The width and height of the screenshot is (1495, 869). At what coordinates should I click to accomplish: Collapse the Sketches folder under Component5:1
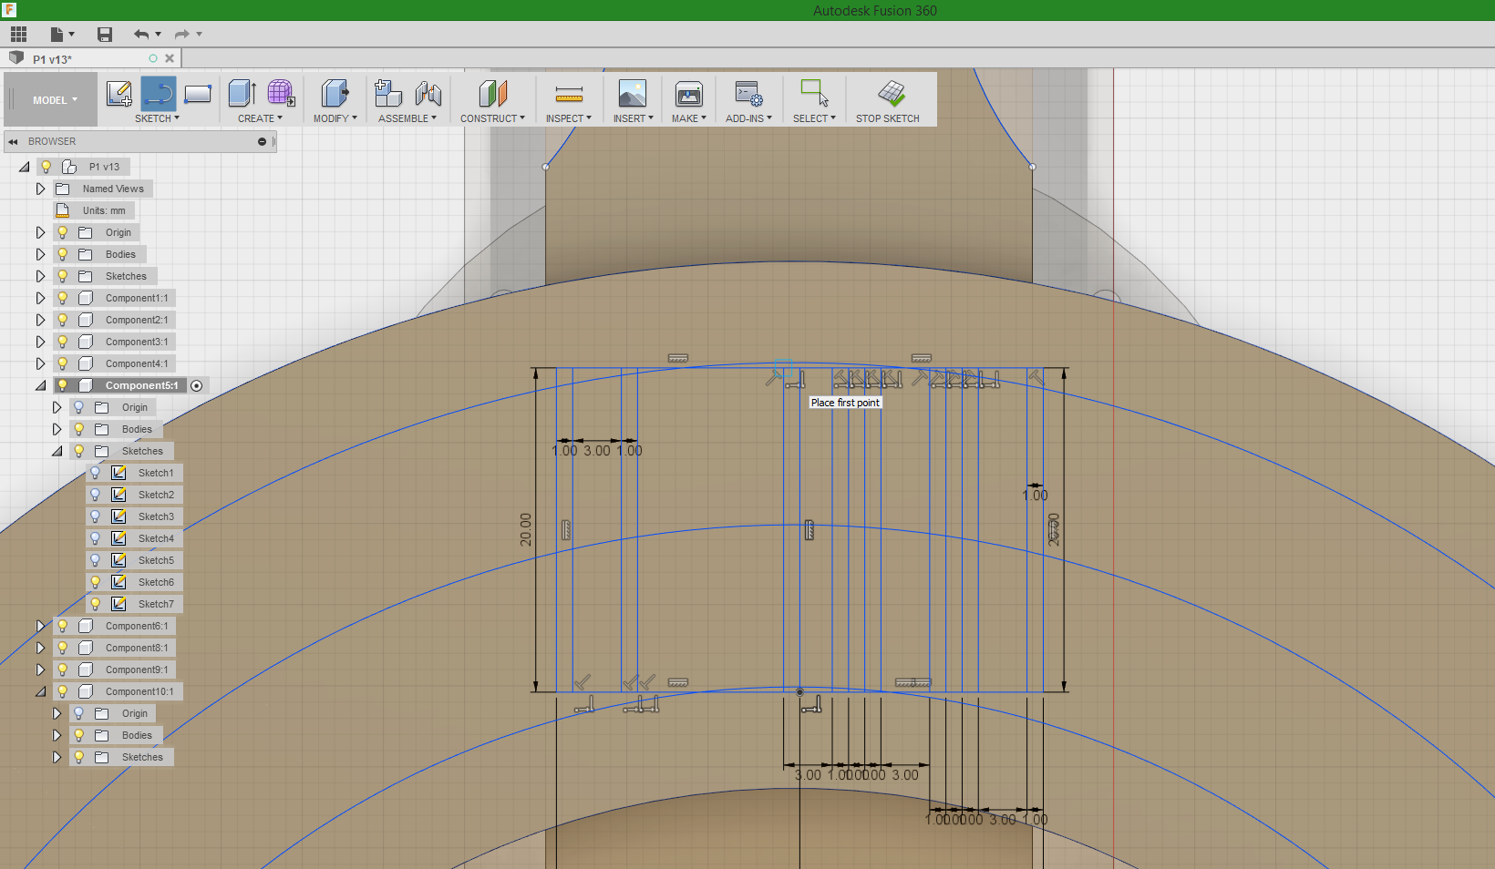click(57, 451)
